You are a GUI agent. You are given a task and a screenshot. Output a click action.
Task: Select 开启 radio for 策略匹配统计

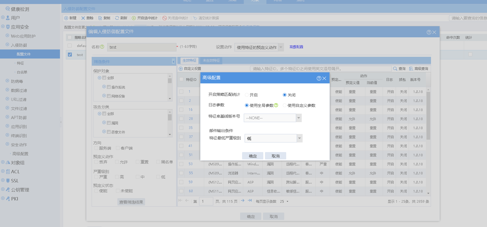pos(247,95)
